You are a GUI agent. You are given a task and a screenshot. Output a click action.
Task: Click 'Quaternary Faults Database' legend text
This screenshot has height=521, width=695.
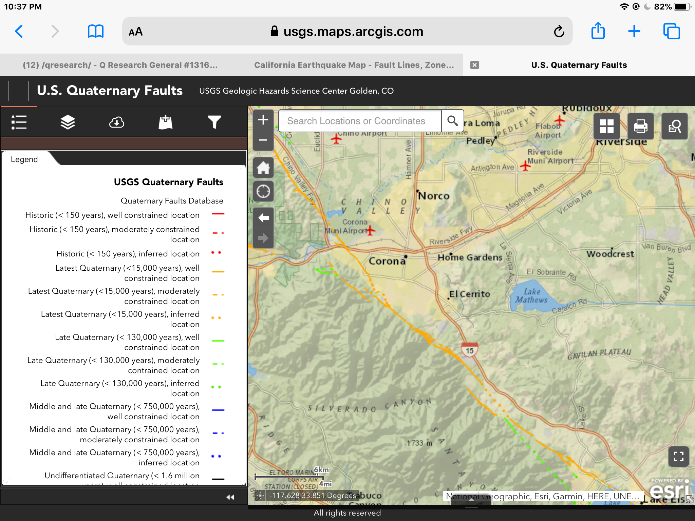172,201
